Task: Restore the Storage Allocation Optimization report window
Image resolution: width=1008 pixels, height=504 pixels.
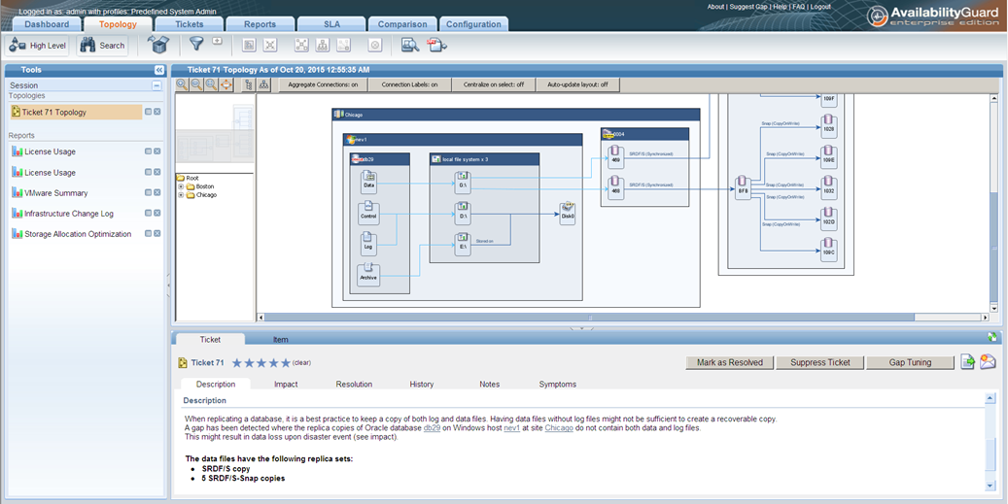Action: point(148,234)
